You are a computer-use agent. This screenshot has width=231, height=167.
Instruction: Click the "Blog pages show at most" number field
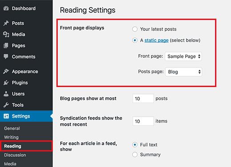pyautogui.click(x=143, y=99)
